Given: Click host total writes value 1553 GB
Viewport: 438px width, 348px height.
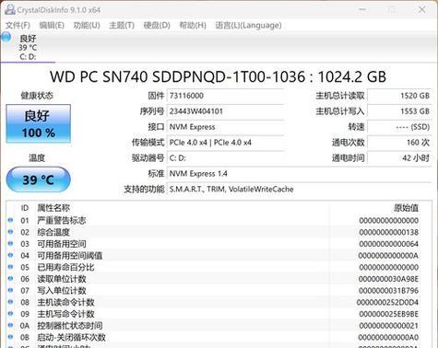Looking at the screenshot, I should (399, 111).
